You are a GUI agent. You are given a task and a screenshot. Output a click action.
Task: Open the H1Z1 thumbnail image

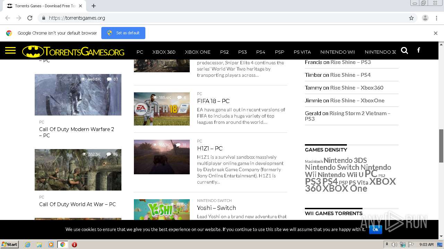[x=162, y=157]
